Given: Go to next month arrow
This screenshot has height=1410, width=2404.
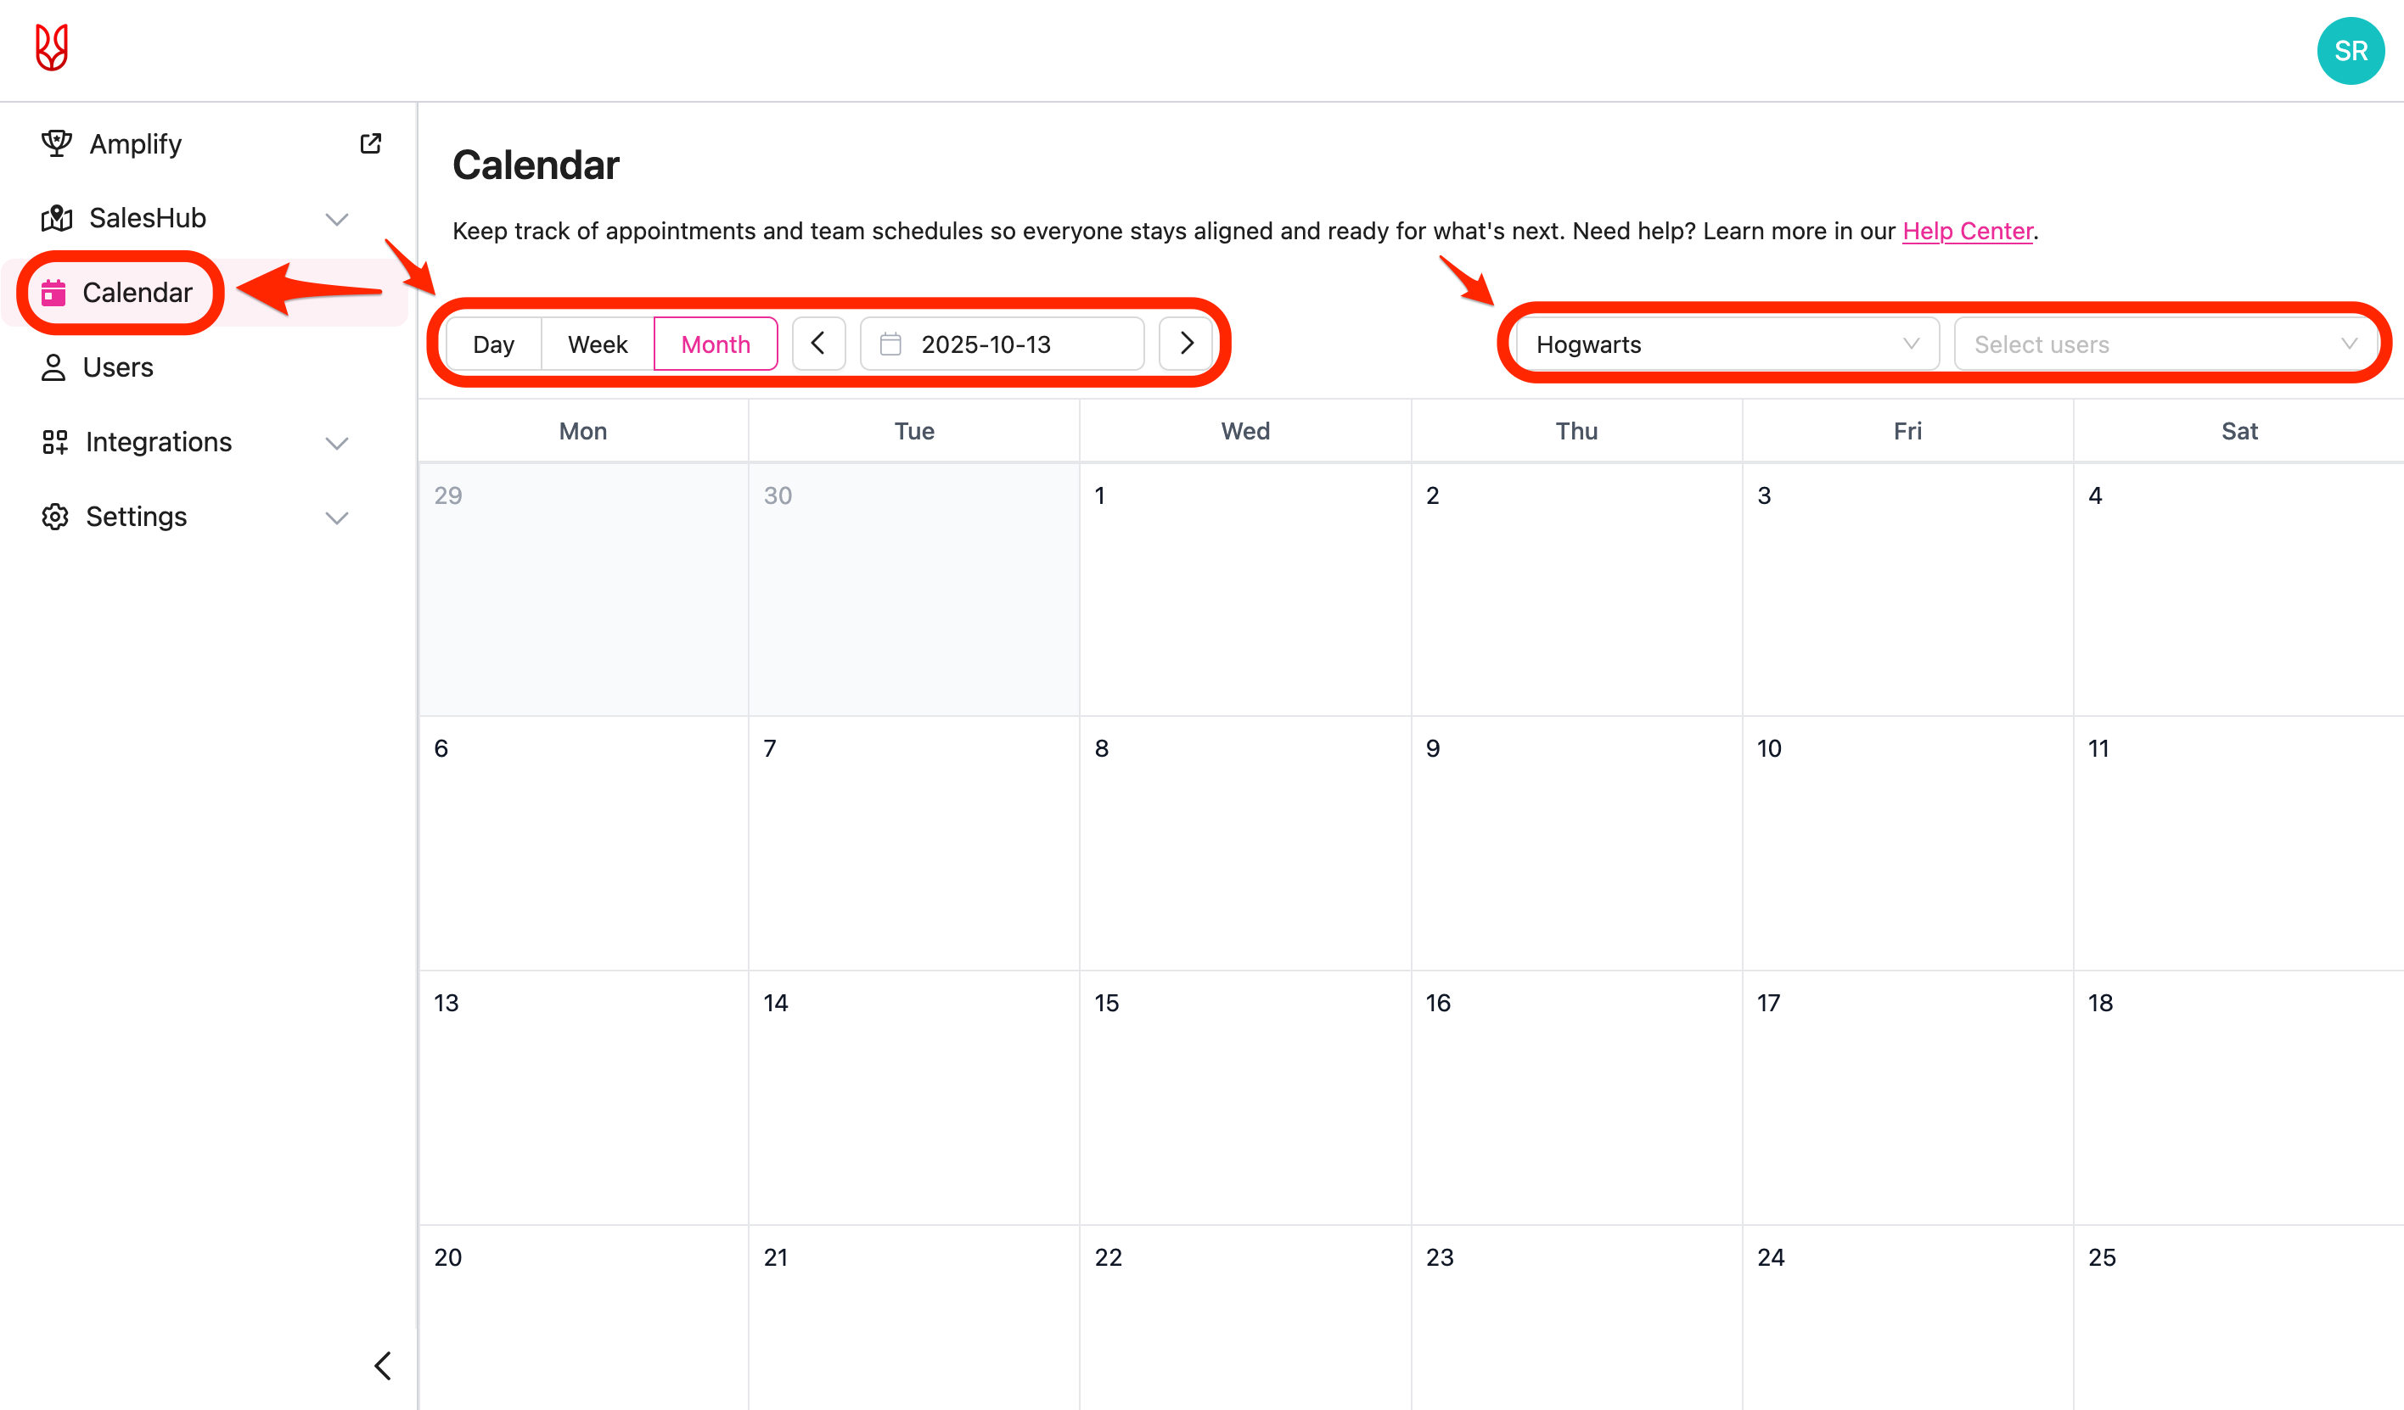Looking at the screenshot, I should [x=1186, y=344].
